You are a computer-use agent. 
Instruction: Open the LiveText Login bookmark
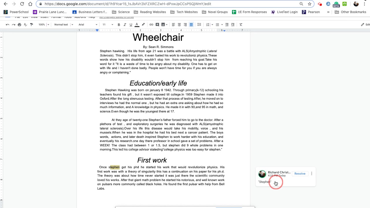tap(284, 12)
